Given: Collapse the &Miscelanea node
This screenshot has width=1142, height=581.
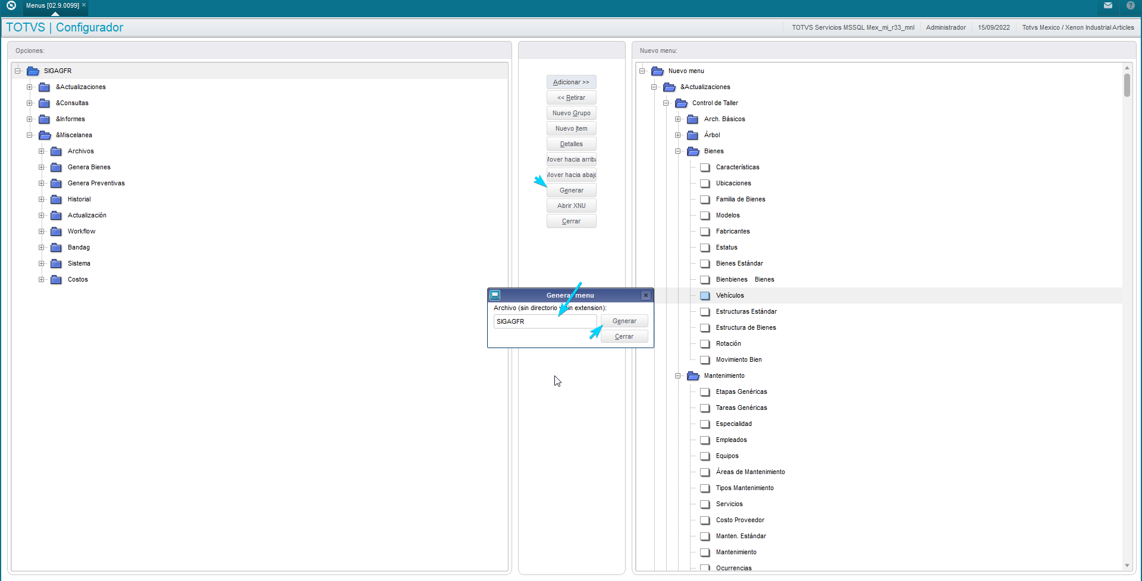Looking at the screenshot, I should click(30, 135).
